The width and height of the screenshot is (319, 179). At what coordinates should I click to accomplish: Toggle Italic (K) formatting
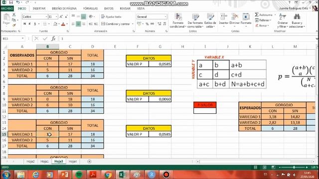pyautogui.click(x=30, y=24)
